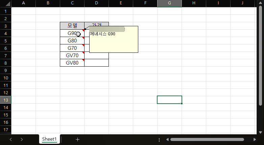The image size is (264, 145).
Task: Click vertical scrollbar down arrow
Action: pos(261,132)
